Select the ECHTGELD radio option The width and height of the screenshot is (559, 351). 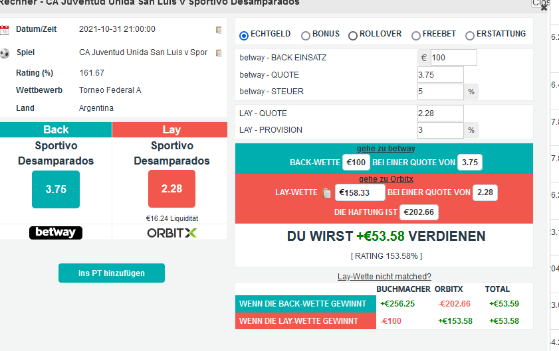tap(244, 35)
